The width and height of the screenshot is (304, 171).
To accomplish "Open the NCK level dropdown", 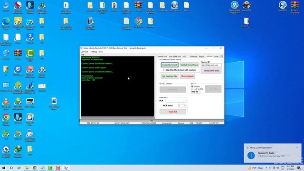I will click(182, 105).
